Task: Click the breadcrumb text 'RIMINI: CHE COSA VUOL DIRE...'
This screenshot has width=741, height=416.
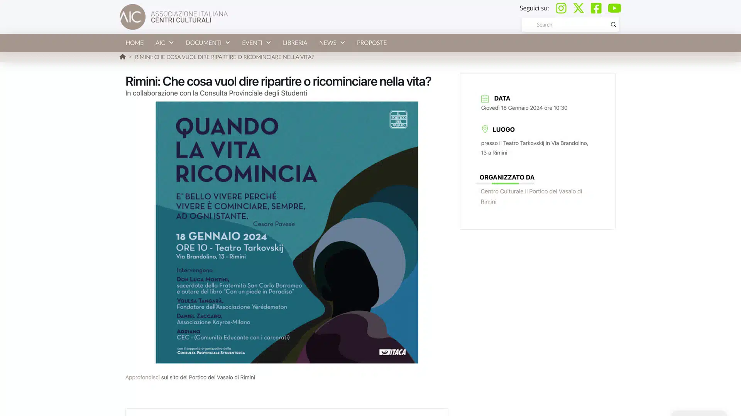Action: click(224, 57)
